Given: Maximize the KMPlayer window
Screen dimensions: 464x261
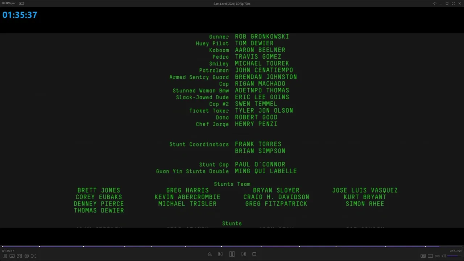Looking at the screenshot, I should [447, 4].
